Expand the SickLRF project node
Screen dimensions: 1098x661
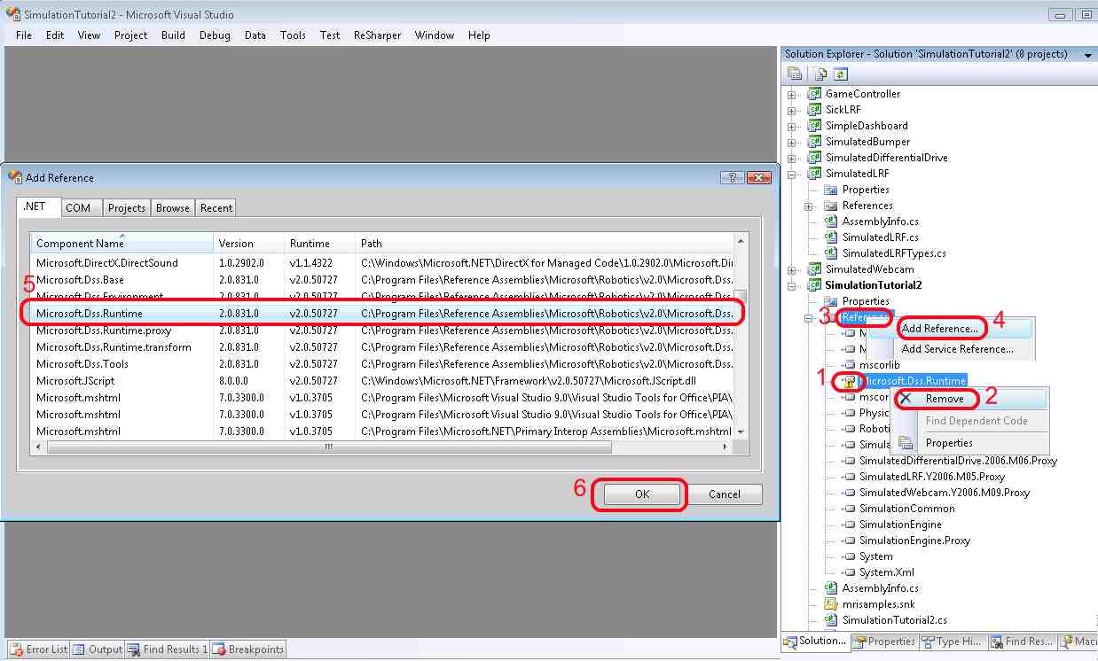[791, 110]
